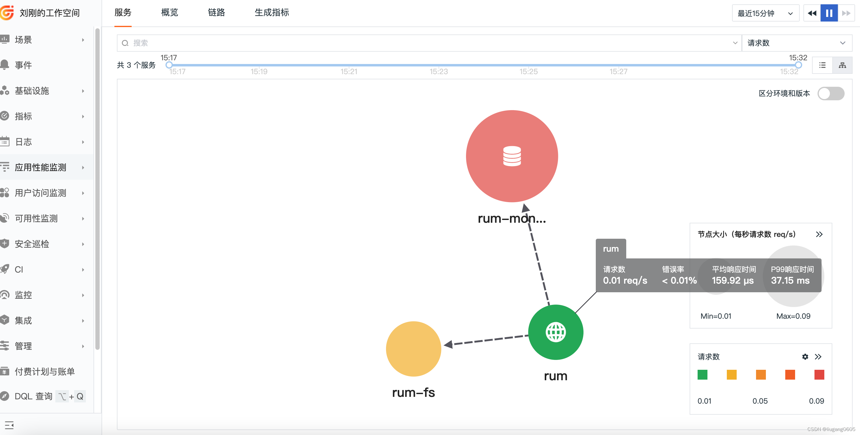The height and width of the screenshot is (435, 860).
Task: Collapse the 节点大小 legend panel
Action: (x=819, y=234)
